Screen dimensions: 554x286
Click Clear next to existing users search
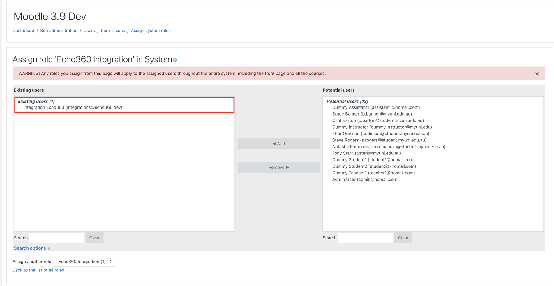(x=94, y=238)
